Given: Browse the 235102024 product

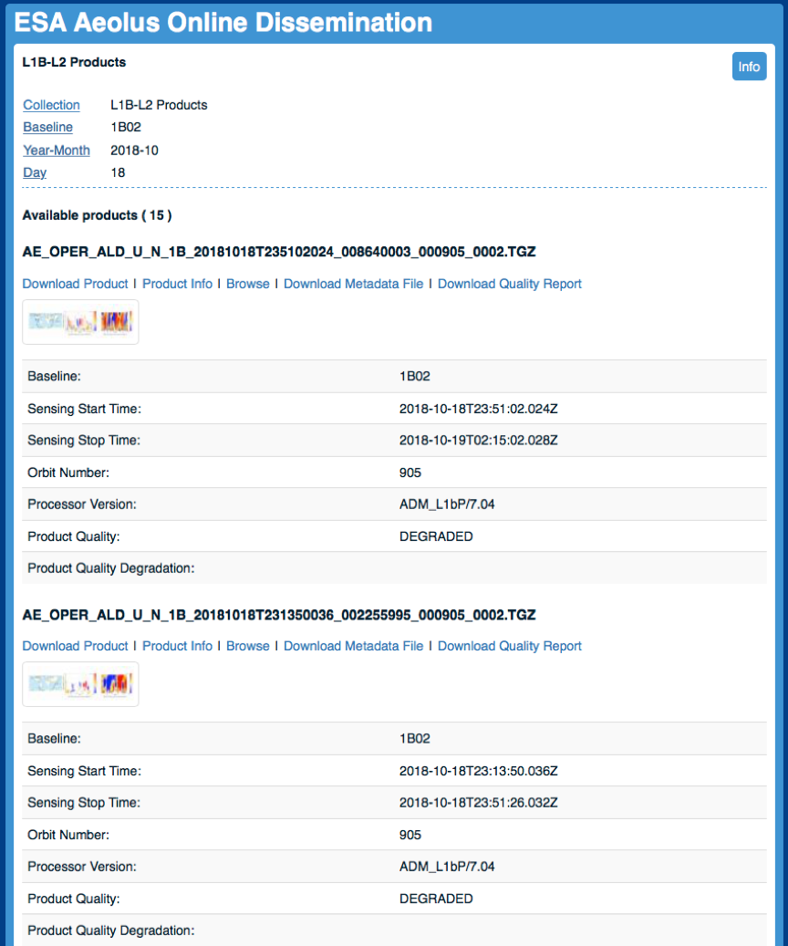Looking at the screenshot, I should [248, 284].
